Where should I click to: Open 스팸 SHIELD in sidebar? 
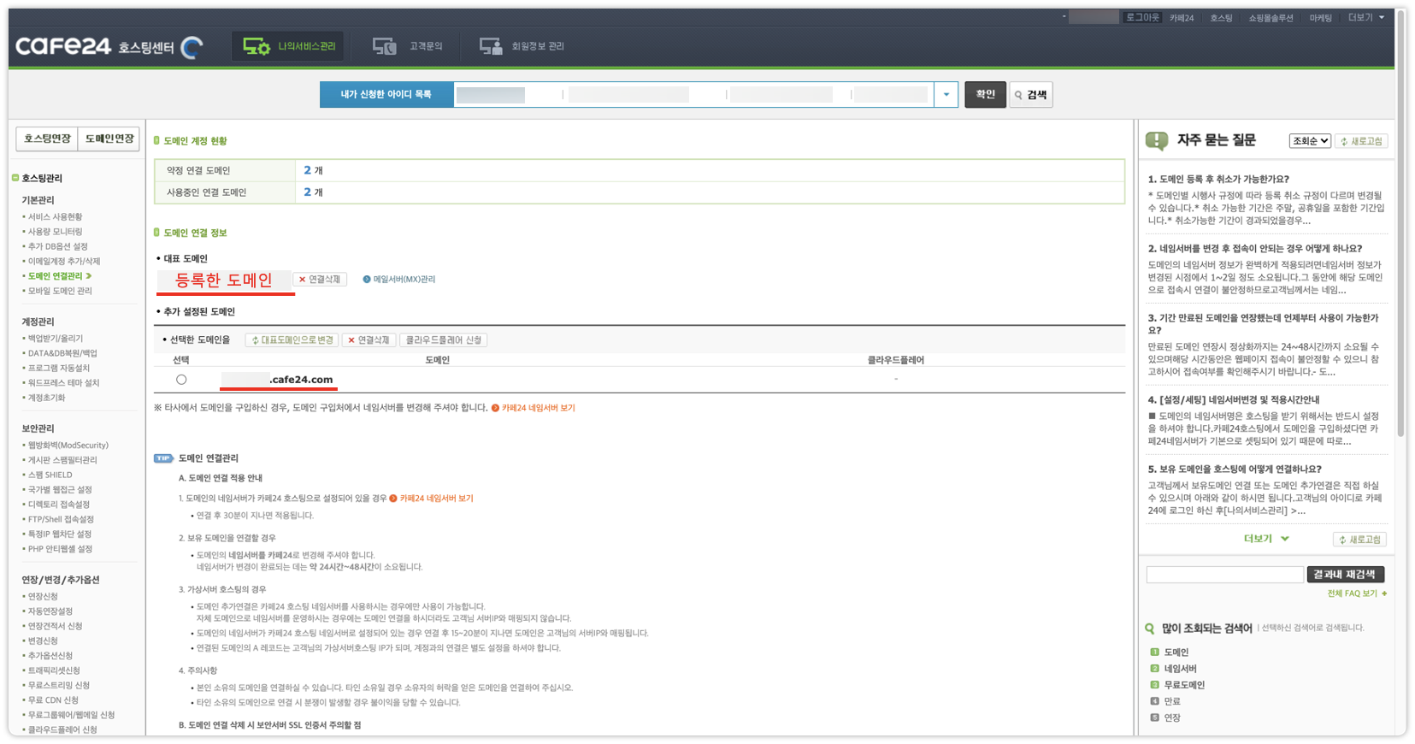(50, 475)
